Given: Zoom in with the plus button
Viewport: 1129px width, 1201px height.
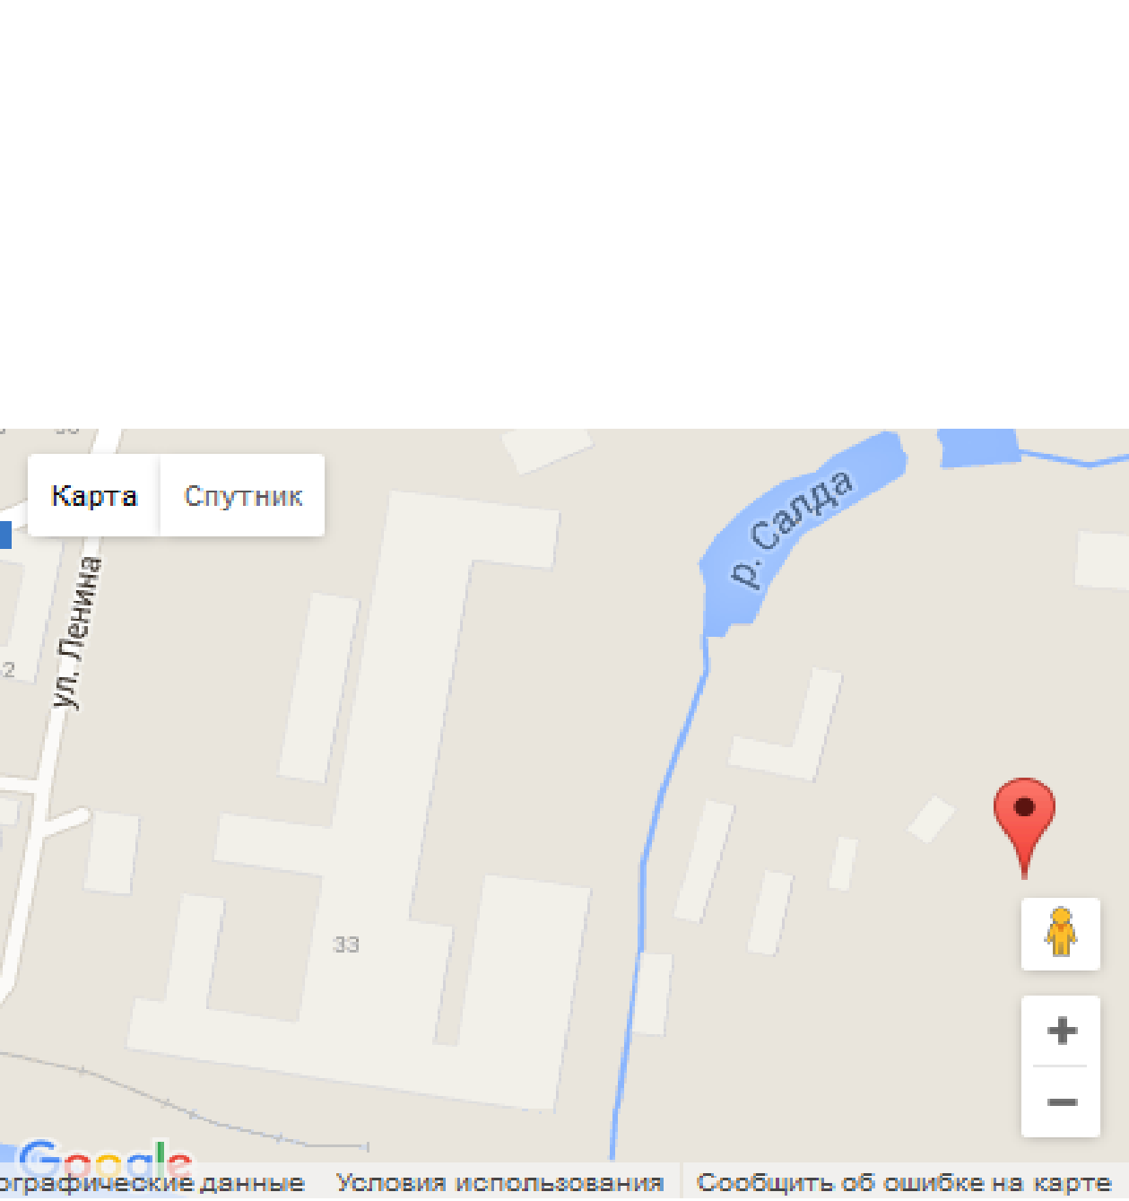Looking at the screenshot, I should coord(1062,1031).
